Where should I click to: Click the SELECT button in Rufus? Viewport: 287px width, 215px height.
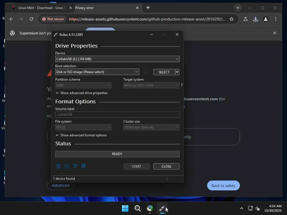coord(164,72)
